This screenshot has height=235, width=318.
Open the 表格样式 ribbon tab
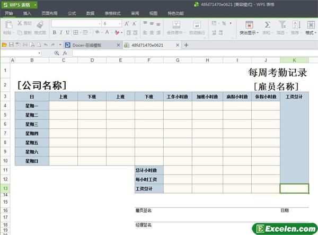click(x=112, y=13)
